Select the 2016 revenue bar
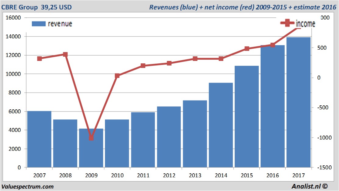 [x=272, y=106]
